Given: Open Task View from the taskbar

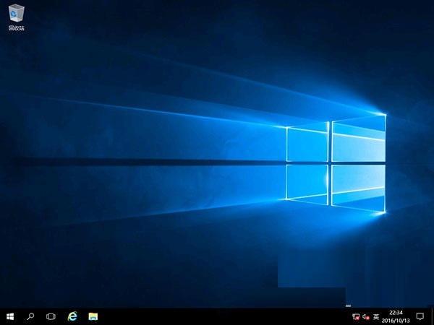Looking at the screenshot, I should click(x=51, y=316).
